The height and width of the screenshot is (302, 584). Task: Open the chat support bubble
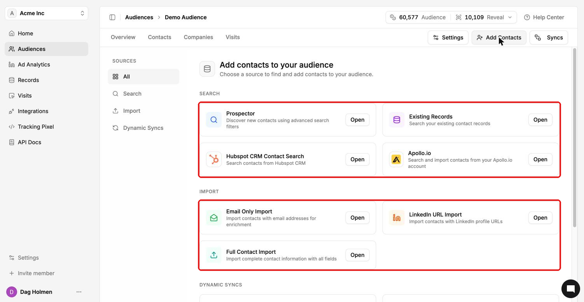pyautogui.click(x=571, y=288)
